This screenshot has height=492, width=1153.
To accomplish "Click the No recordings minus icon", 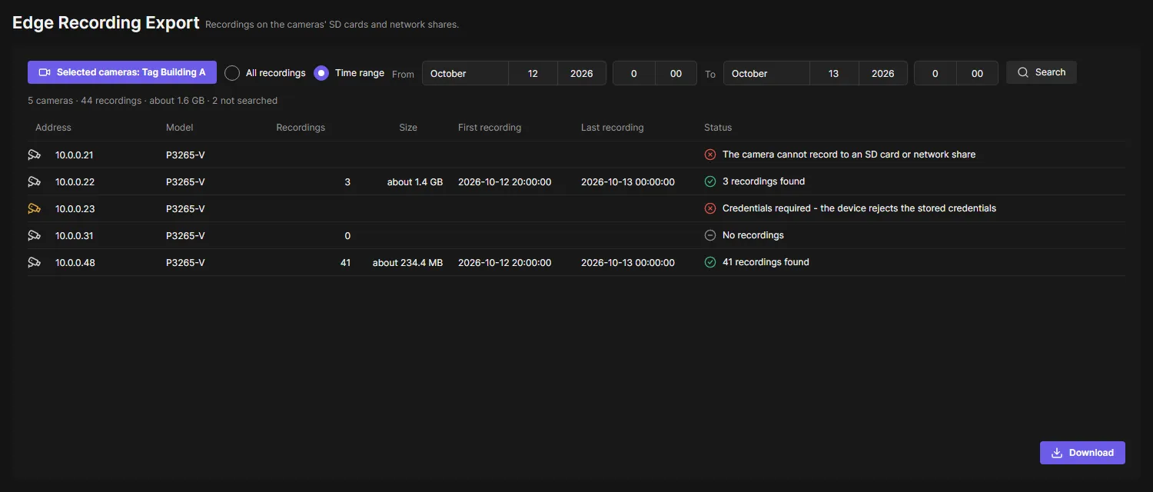I will pos(710,235).
